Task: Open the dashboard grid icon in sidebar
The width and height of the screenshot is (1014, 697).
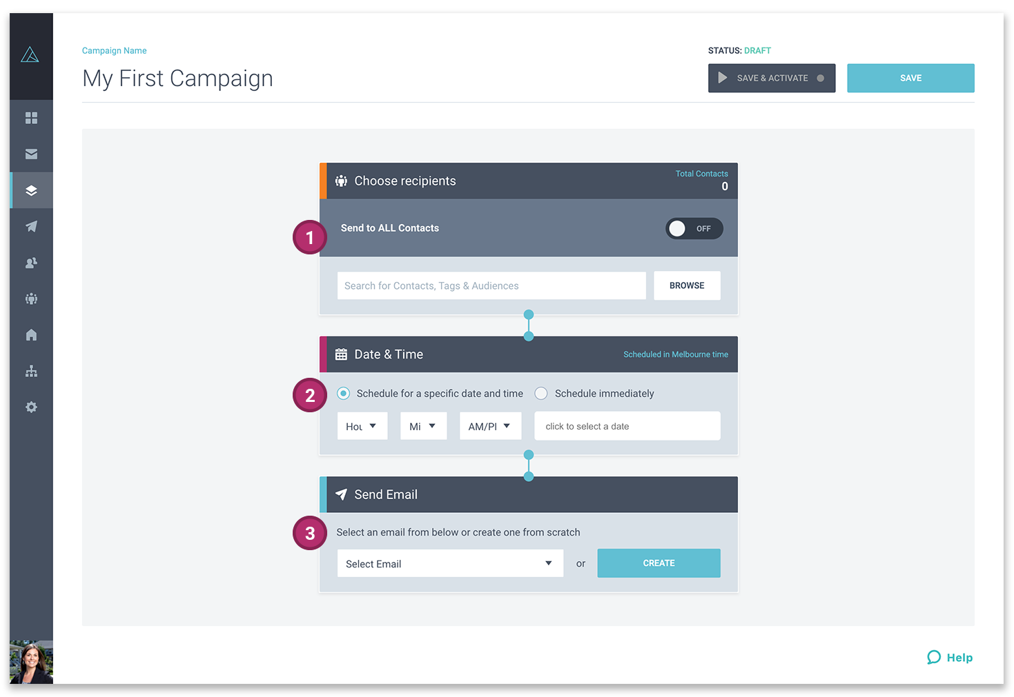Action: pyautogui.click(x=31, y=118)
